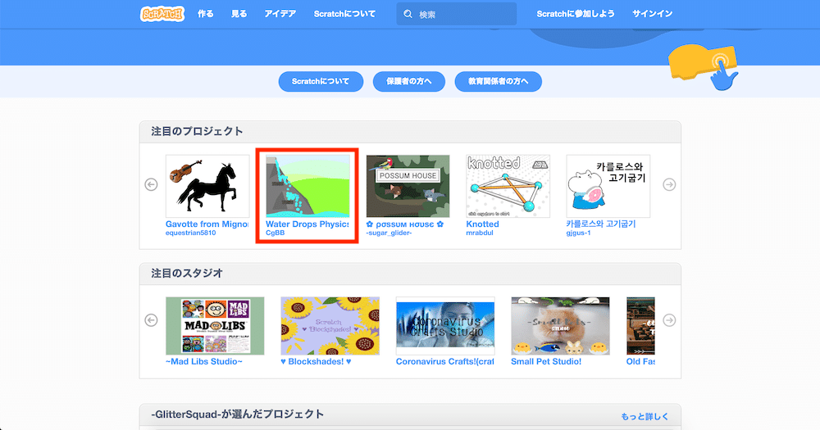
Task: Open author CgBB profile link
Action: coord(275,233)
